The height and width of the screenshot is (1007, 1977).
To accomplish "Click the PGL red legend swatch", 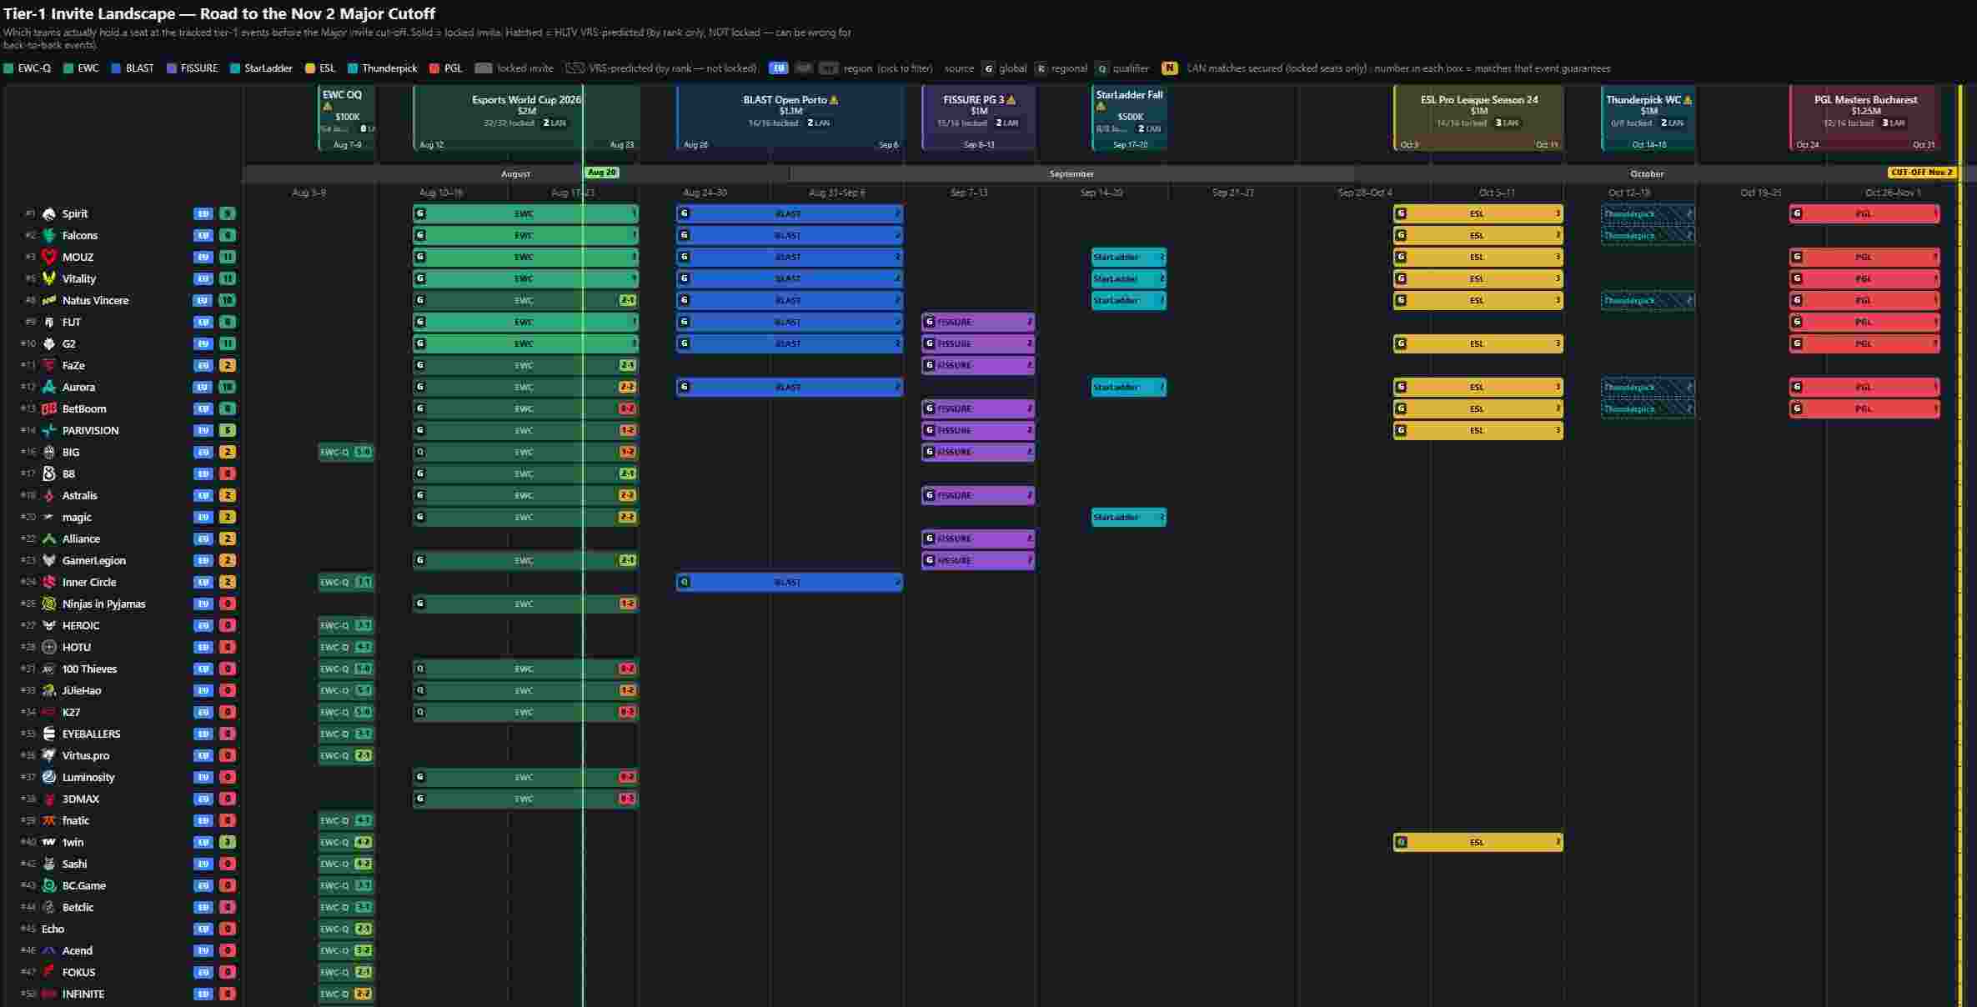I will (x=434, y=68).
